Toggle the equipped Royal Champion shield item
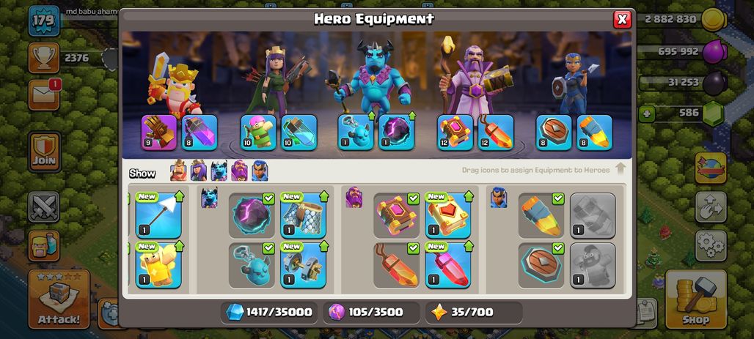Viewport: 754px width, 339px height. pos(541,265)
